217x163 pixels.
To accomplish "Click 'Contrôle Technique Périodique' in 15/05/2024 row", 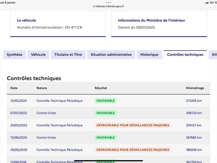I will (x=59, y=101).
